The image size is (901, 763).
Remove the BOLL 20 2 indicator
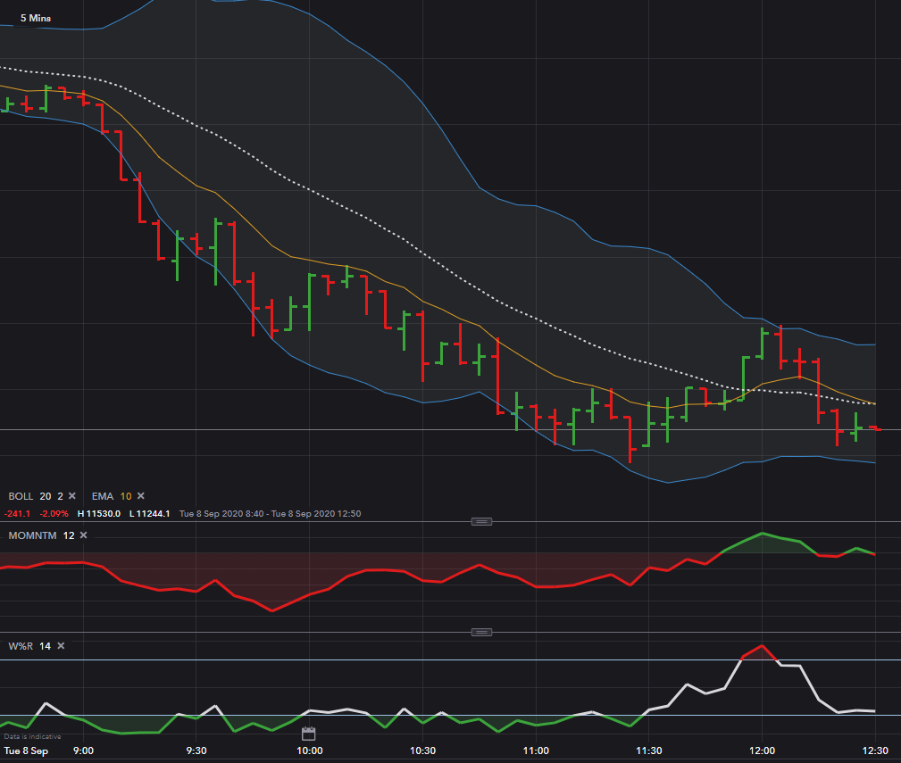click(x=72, y=496)
